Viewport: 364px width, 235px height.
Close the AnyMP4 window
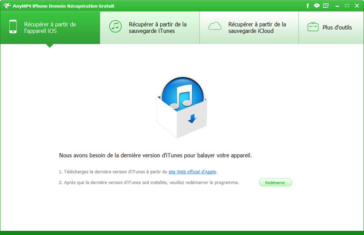pos(357,6)
